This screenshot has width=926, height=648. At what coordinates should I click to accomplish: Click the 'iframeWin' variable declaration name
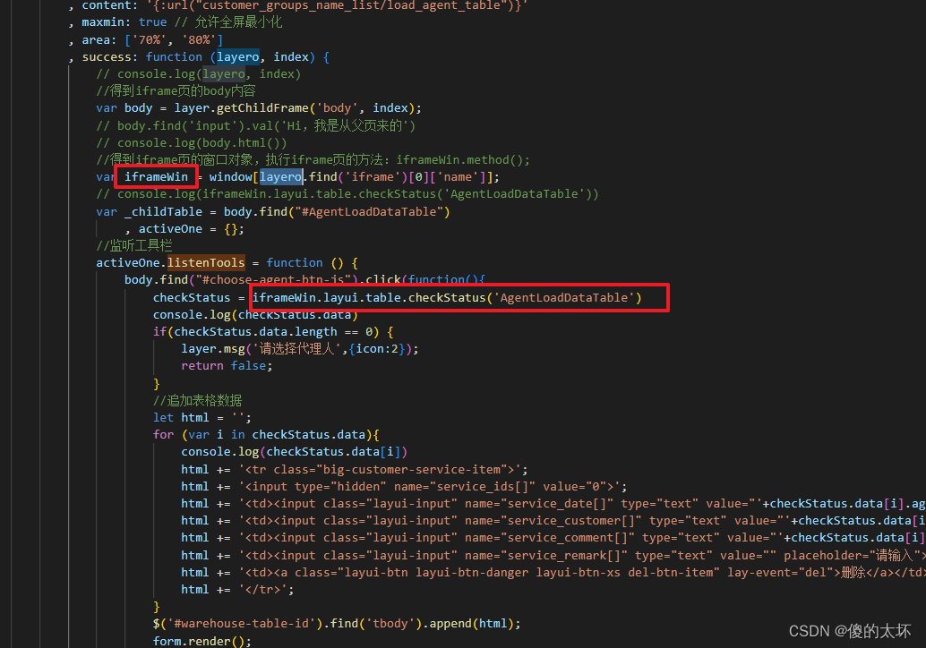coord(156,177)
